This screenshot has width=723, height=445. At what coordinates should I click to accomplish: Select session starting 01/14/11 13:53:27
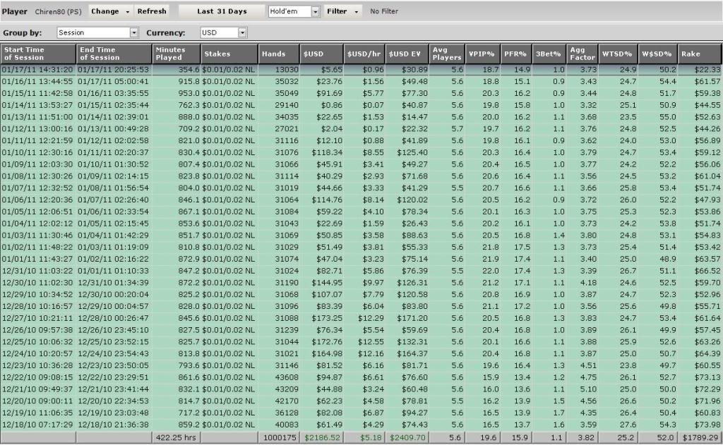(x=361, y=105)
